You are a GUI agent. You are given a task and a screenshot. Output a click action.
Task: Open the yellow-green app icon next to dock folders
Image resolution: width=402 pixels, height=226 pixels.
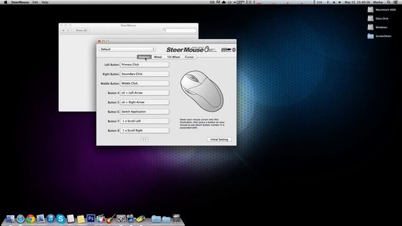coord(141,219)
